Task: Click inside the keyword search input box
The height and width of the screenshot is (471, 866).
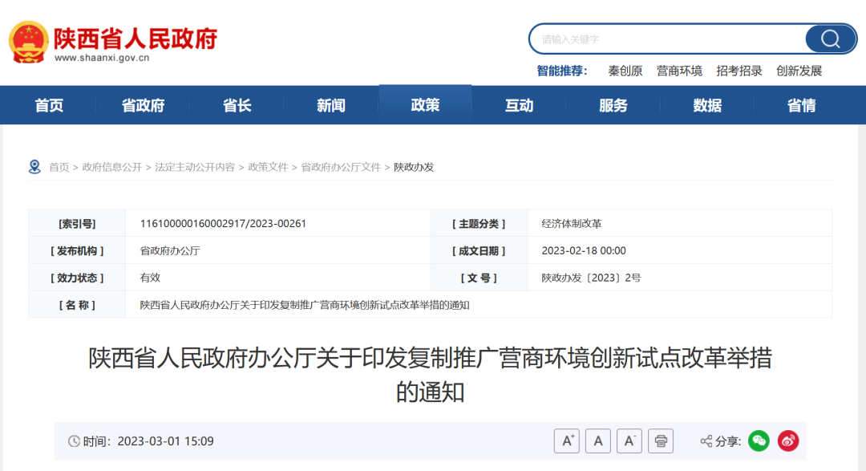Action: click(x=666, y=39)
